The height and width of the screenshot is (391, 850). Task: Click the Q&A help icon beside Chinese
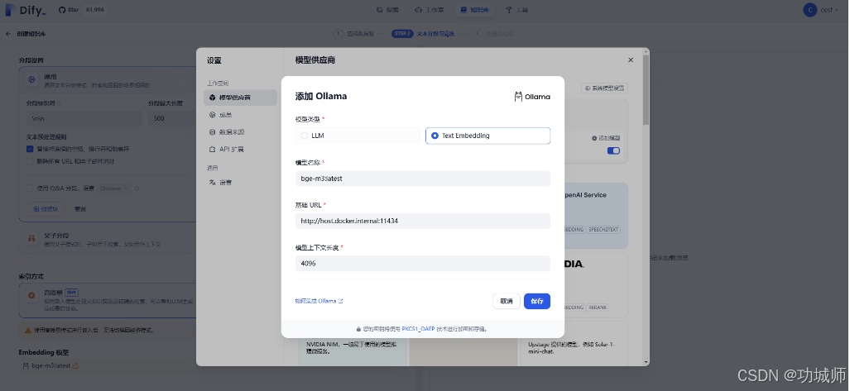pos(137,188)
